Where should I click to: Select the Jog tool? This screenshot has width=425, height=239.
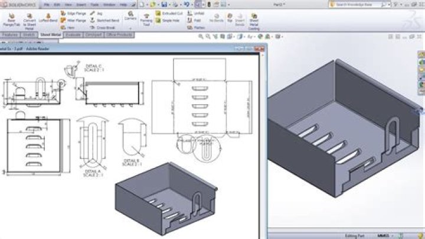pyautogui.click(x=96, y=13)
